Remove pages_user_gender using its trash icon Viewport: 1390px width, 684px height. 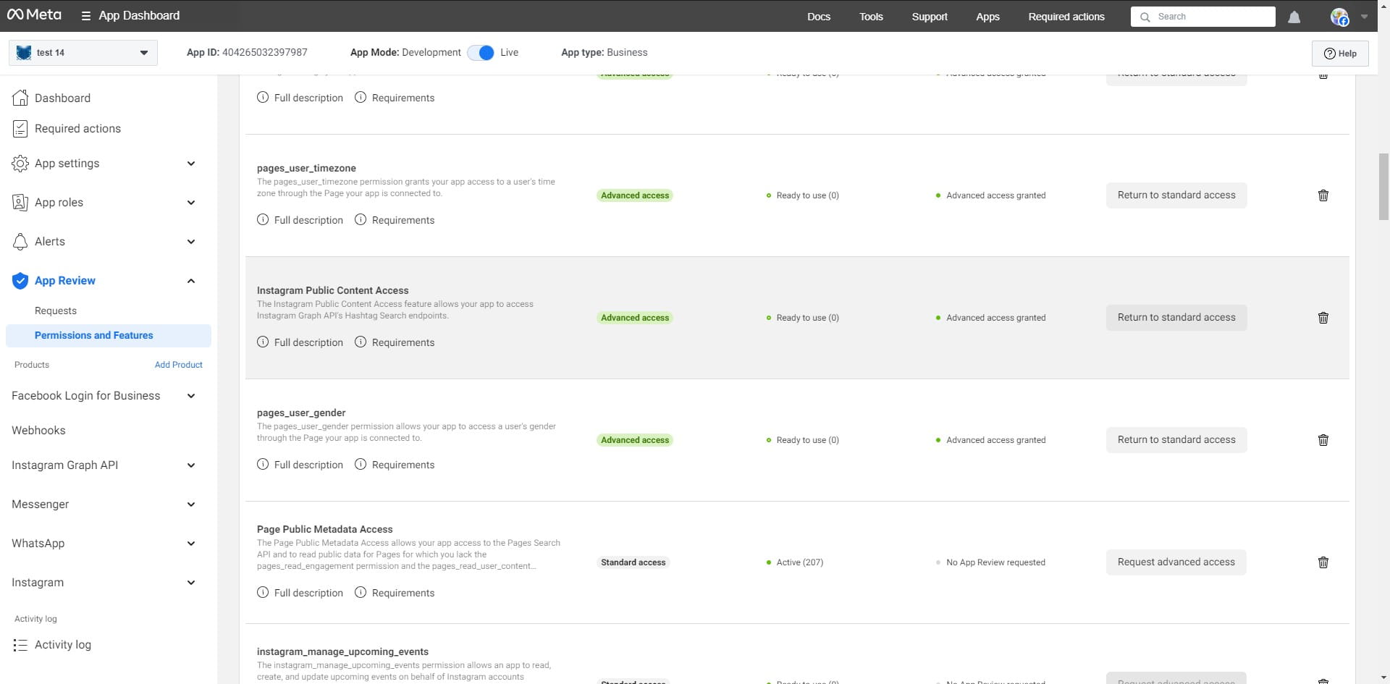click(x=1323, y=440)
